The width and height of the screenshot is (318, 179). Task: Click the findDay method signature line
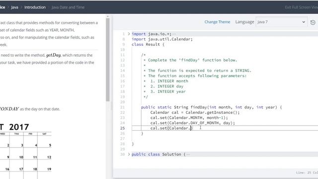click(211, 107)
